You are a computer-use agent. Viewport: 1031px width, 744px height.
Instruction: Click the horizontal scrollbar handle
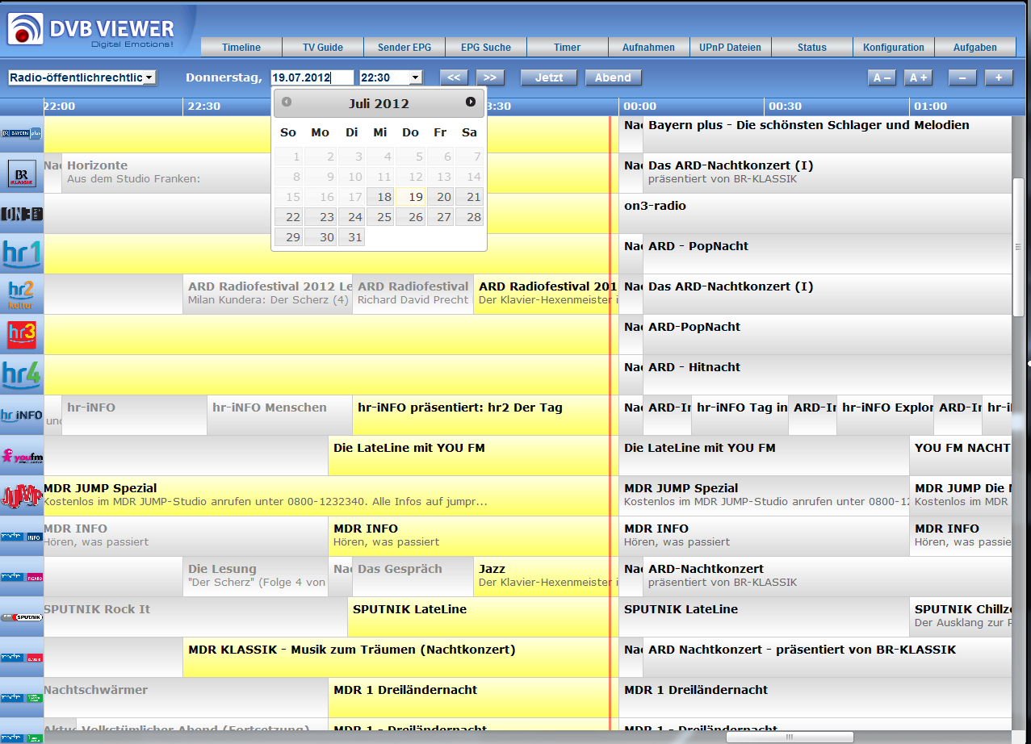(x=790, y=737)
